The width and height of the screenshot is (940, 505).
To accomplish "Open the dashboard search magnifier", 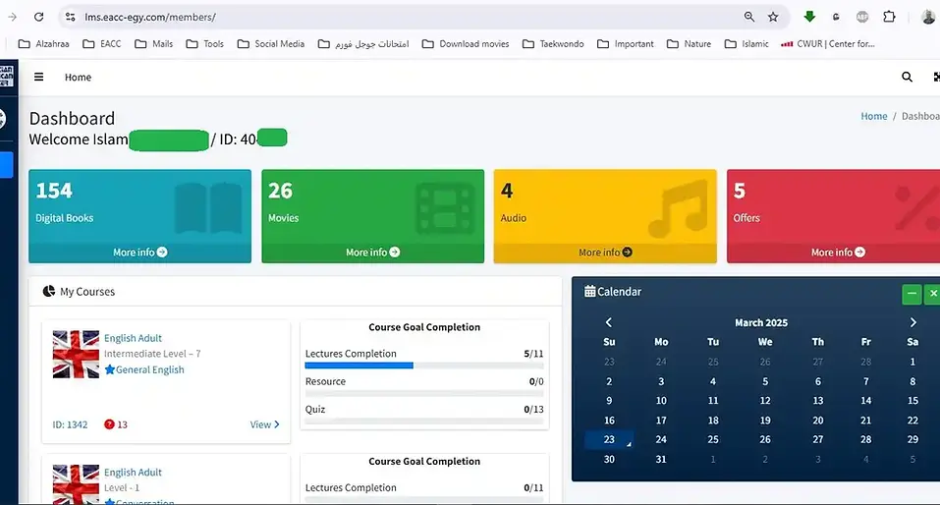I will [x=907, y=77].
